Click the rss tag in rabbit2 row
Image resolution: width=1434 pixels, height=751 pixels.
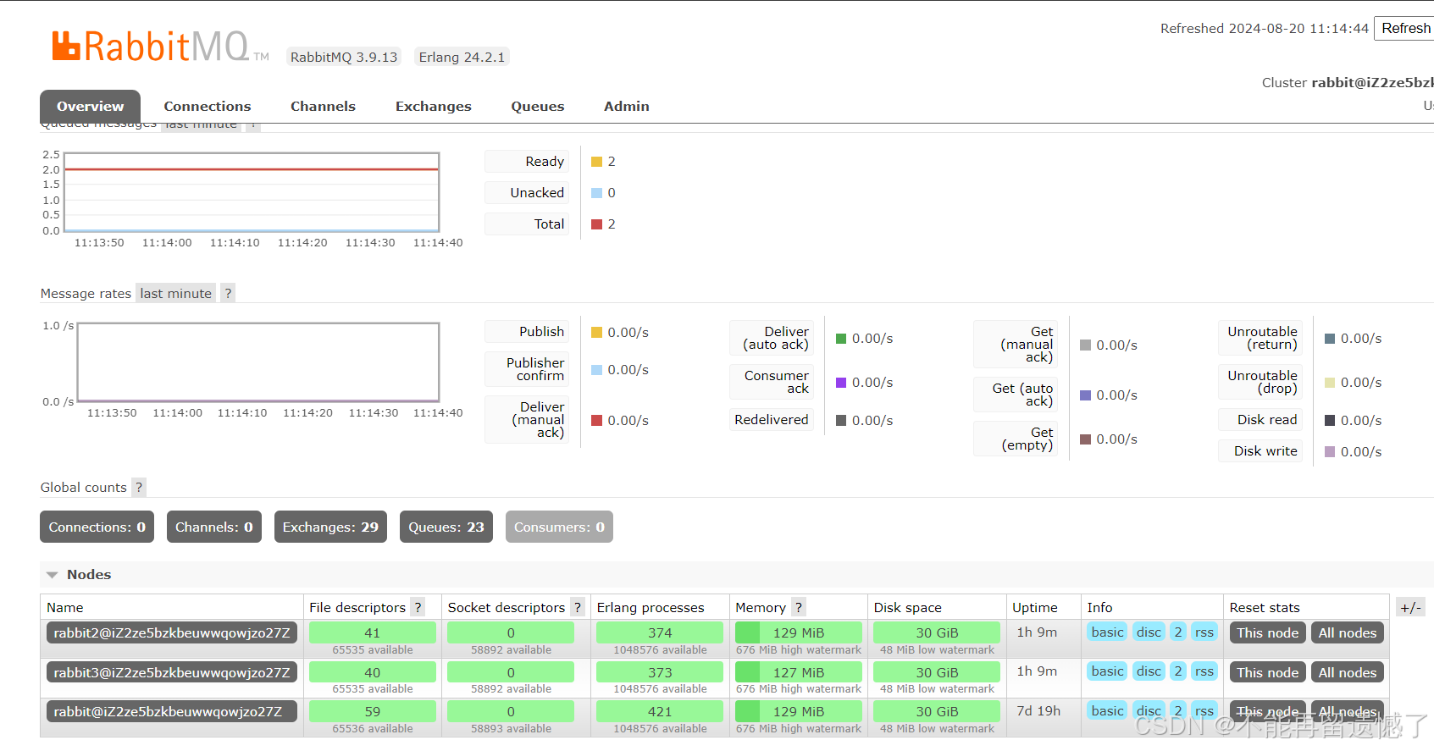pyautogui.click(x=1204, y=632)
